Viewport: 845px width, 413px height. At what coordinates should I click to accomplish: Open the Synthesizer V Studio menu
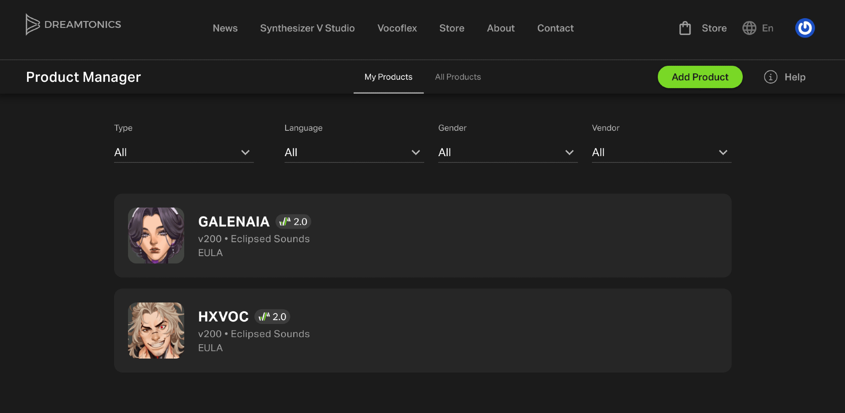click(x=307, y=28)
